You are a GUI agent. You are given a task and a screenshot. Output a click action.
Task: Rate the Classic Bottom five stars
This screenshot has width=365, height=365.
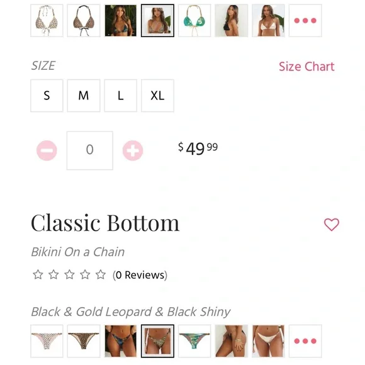click(x=101, y=274)
